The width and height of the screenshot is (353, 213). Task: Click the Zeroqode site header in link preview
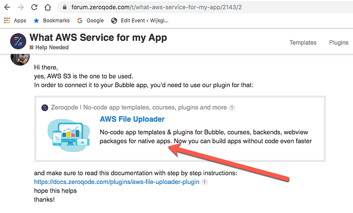tap(139, 108)
